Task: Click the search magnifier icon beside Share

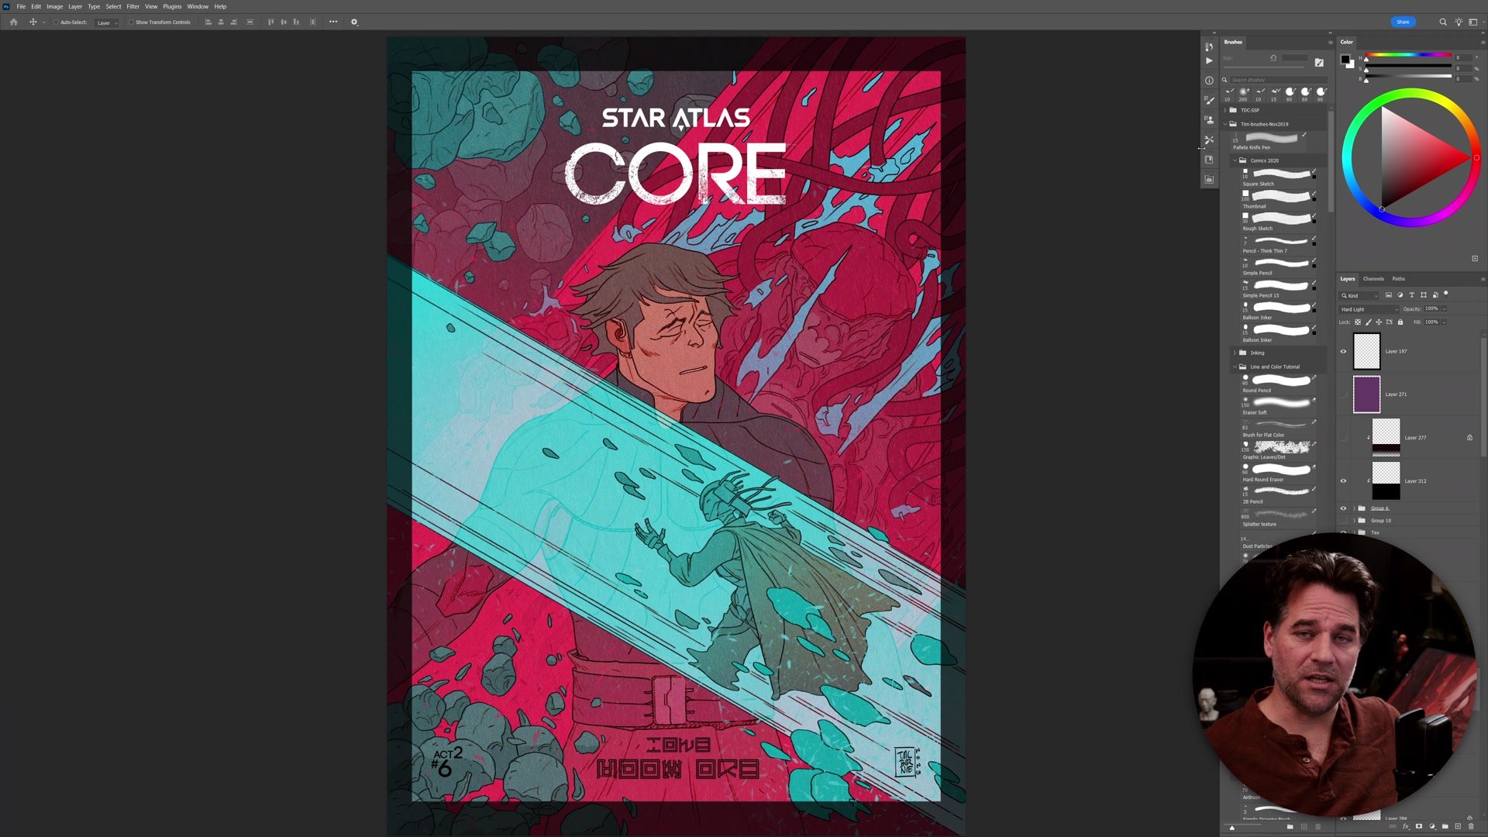Action: pyautogui.click(x=1443, y=22)
